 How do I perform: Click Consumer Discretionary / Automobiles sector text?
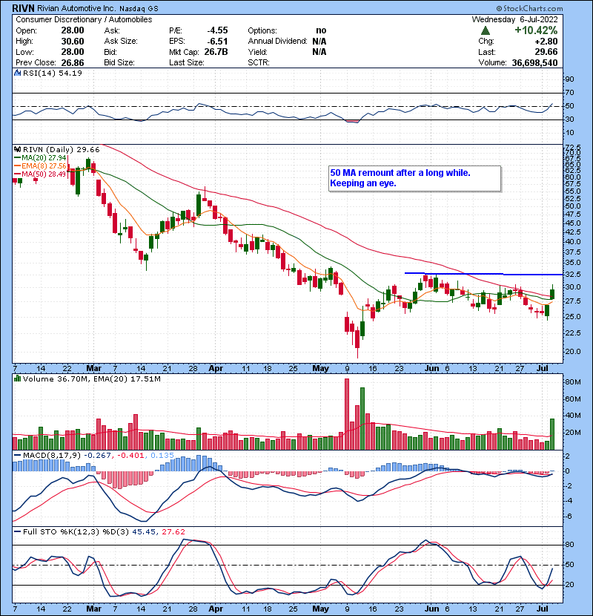[x=84, y=19]
